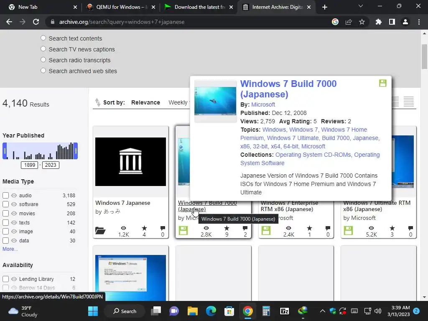Click the address bar URL field
428x321 pixels.
189,22
